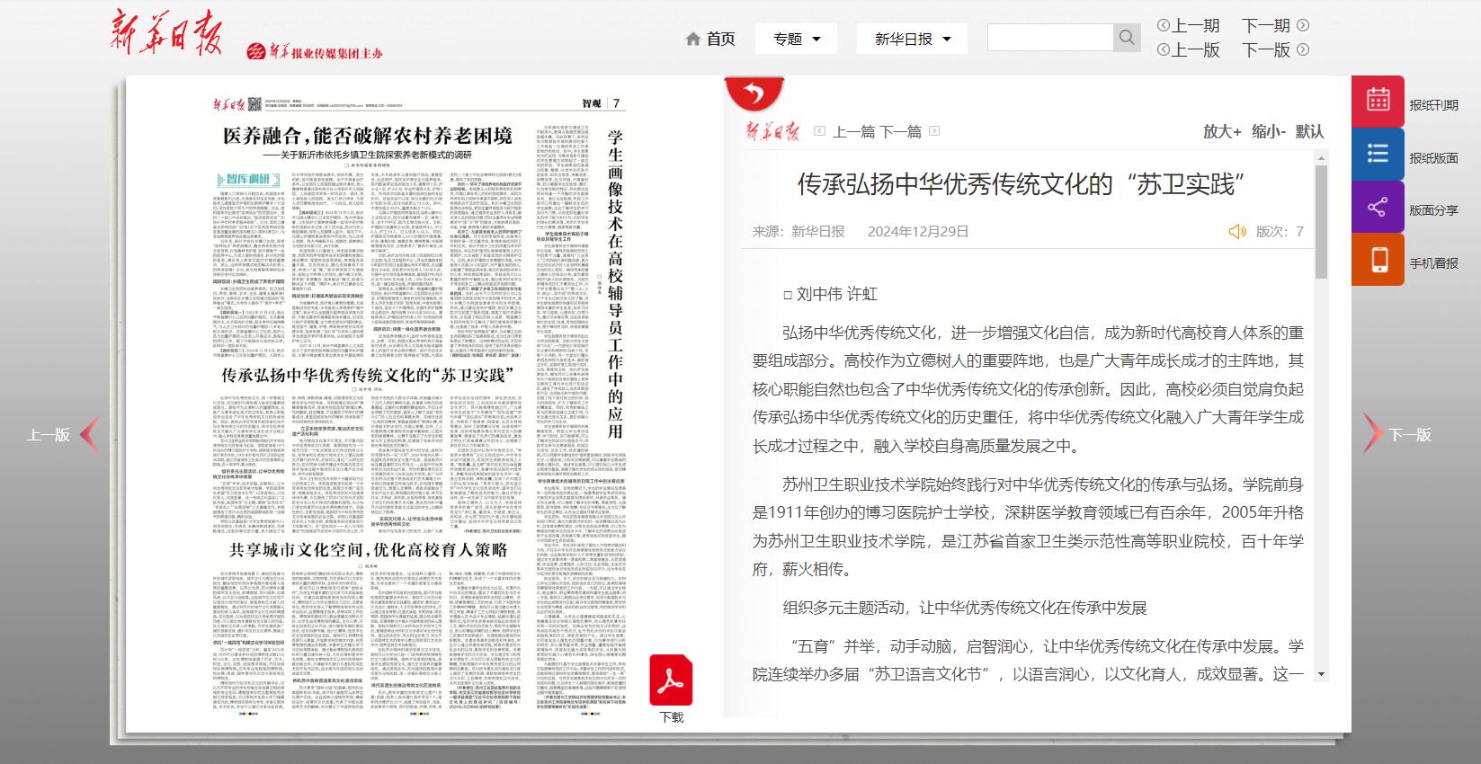Expand the 新华日报 dropdown menu
This screenshot has width=1481, height=764.
coord(911,39)
